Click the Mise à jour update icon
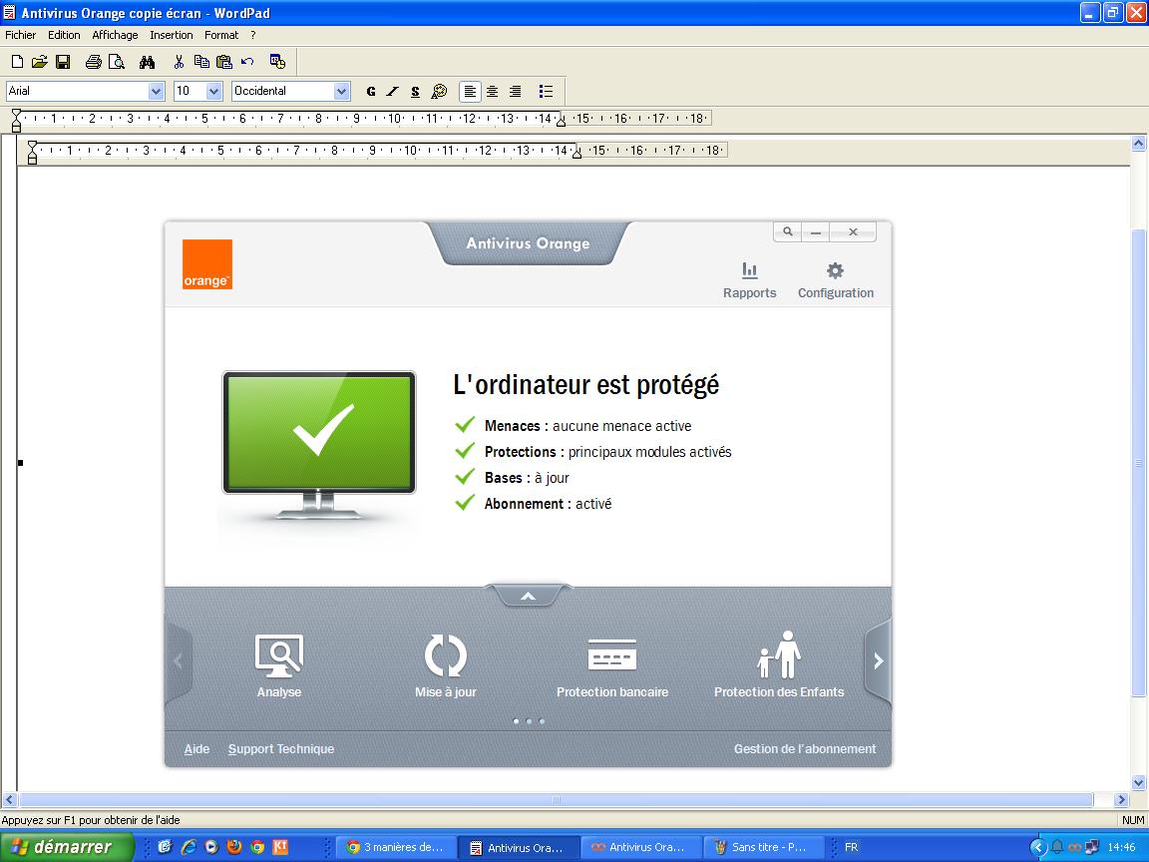The height and width of the screenshot is (862, 1149). point(446,656)
